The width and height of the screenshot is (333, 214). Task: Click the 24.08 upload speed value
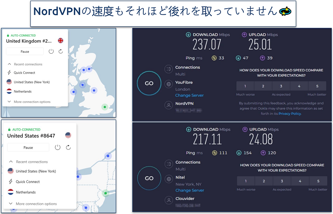click(x=261, y=140)
